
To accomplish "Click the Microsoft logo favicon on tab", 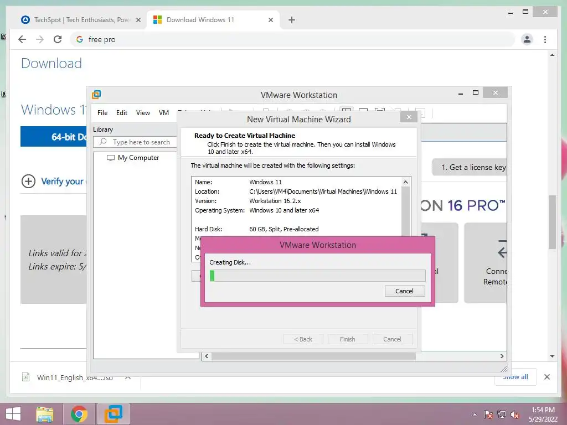I will 157,20.
